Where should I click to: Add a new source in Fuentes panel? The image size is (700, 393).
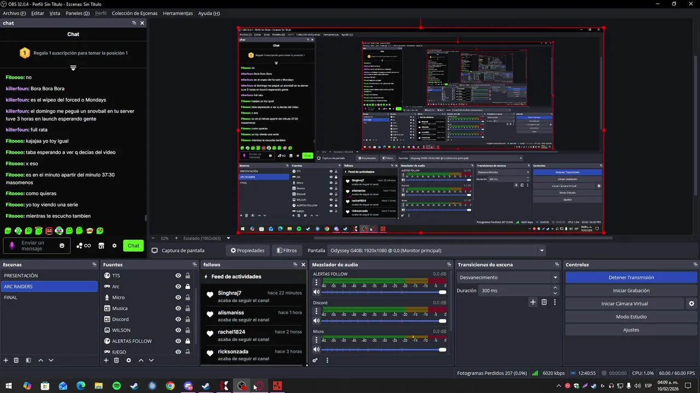(x=106, y=360)
